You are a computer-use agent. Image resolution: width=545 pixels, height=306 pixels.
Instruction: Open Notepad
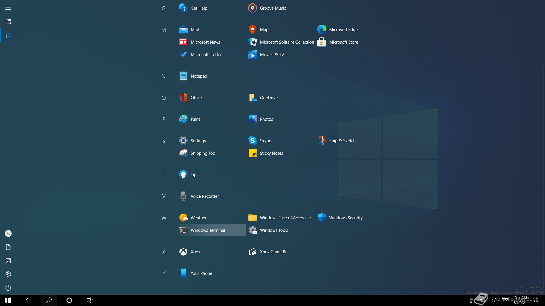pos(211,76)
